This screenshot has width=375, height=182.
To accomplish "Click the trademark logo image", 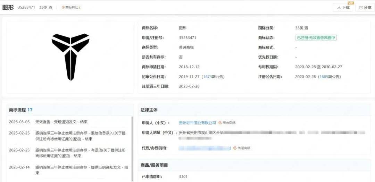I will [70, 57].
